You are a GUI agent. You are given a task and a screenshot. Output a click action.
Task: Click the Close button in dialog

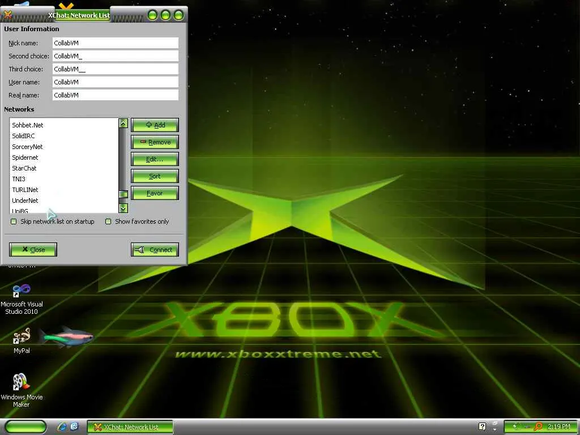[x=33, y=250]
